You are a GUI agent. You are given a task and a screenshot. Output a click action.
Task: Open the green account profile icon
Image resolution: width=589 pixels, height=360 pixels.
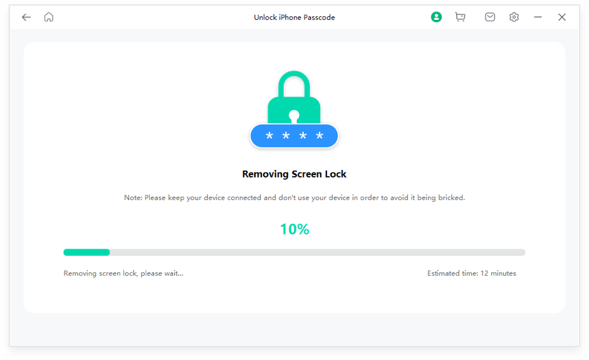(x=437, y=17)
